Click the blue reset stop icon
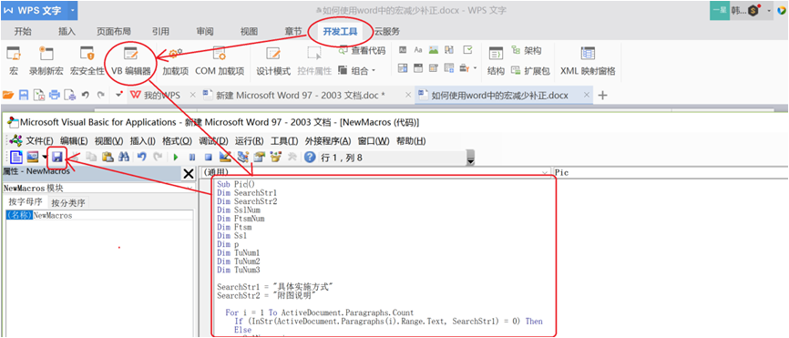 (208, 158)
